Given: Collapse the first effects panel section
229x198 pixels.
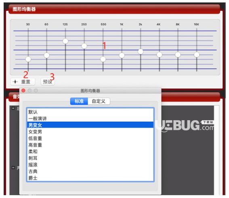Looking at the screenshot, I should 13,108.
